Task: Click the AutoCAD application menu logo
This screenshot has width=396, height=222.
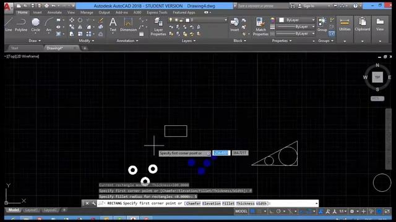Action: (x=8, y=7)
